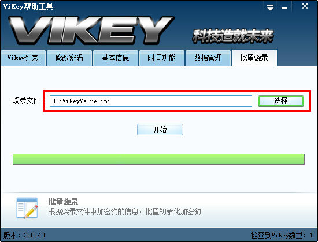Select the 批量烧录 tab
The width and height of the screenshot is (318, 242).
(x=254, y=58)
